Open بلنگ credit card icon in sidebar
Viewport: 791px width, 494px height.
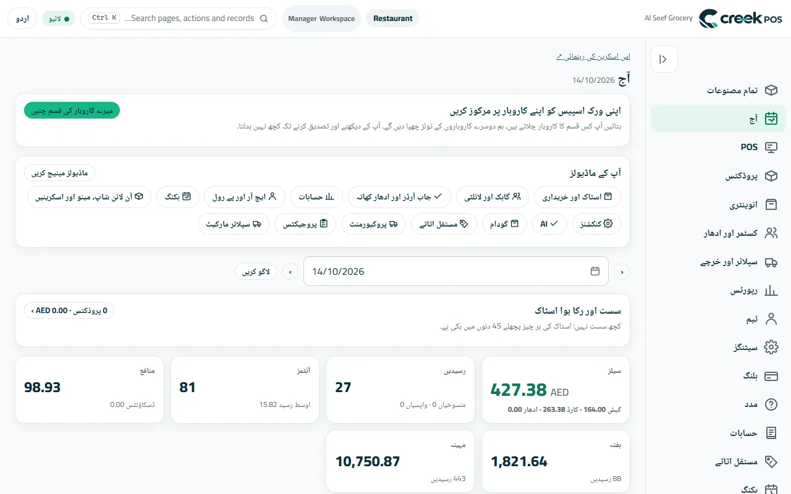pos(771,376)
